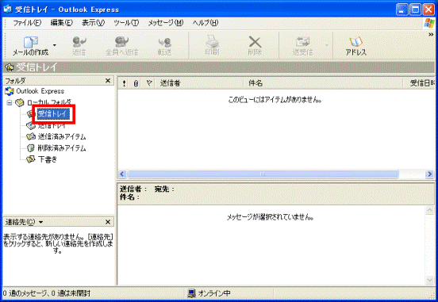Image resolution: width=438 pixels, height=302 pixels.
Task: Click the 送信済みアイテム folder icon
Action: (30, 137)
